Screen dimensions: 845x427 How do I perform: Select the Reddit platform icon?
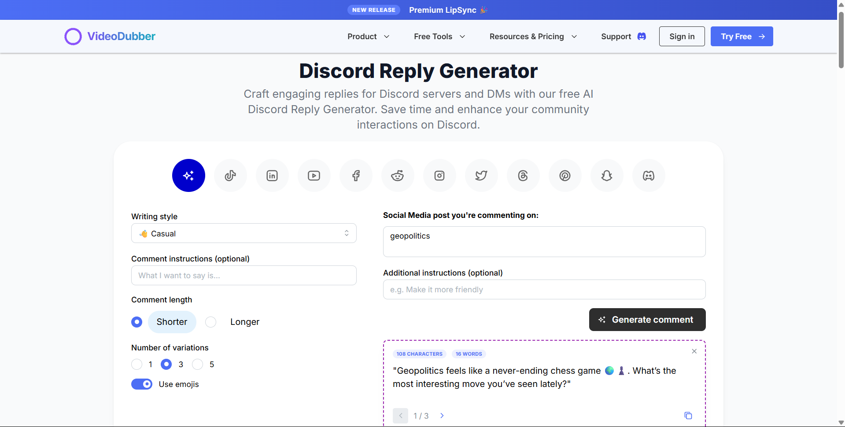(x=398, y=176)
